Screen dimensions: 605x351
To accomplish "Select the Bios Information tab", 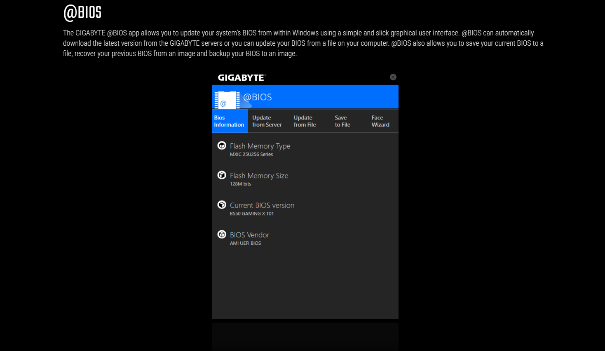I will point(229,121).
